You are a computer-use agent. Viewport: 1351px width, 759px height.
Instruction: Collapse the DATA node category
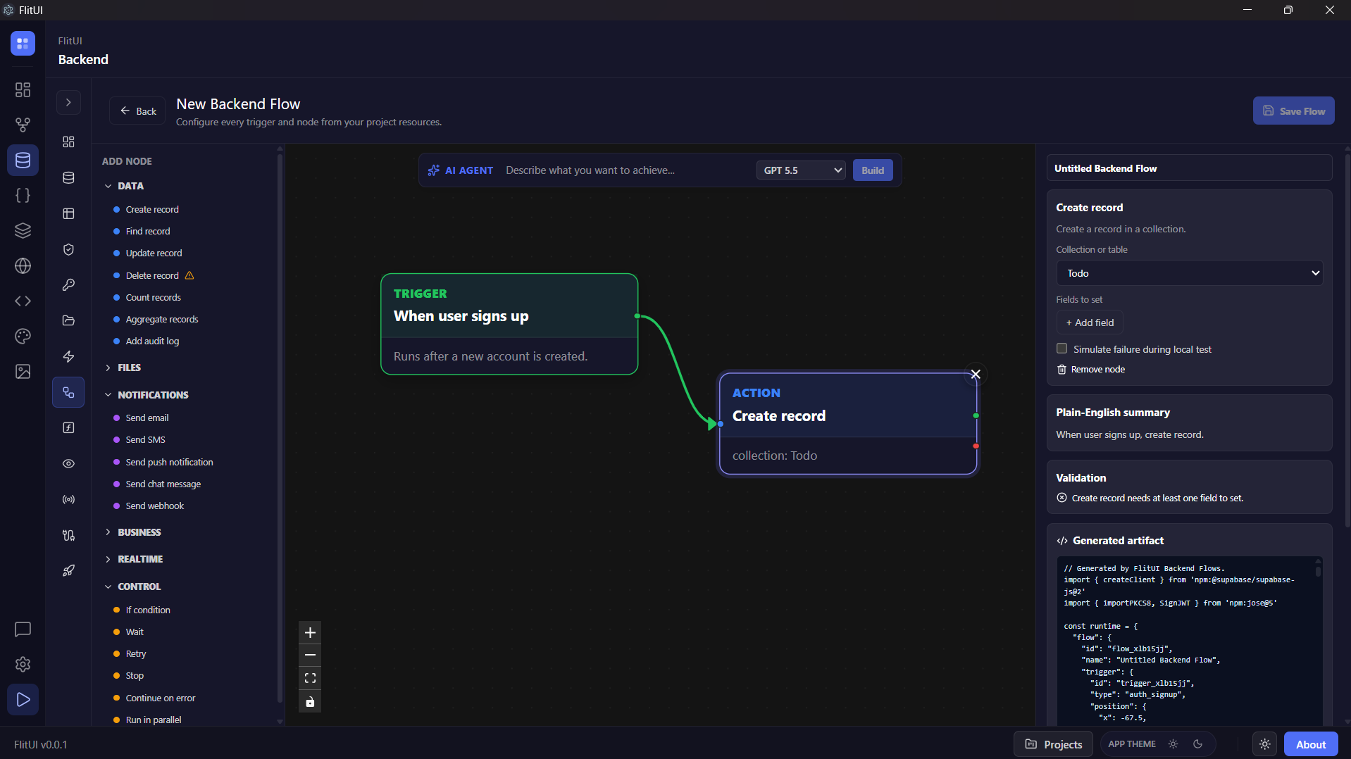pyautogui.click(x=124, y=186)
